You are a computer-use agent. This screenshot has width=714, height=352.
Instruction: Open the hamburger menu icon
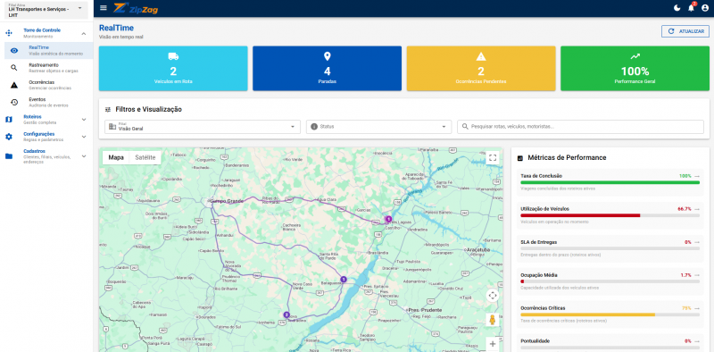click(x=104, y=8)
